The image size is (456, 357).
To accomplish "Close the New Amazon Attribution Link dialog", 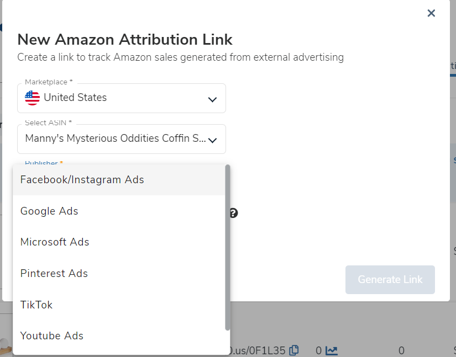I will [x=431, y=13].
